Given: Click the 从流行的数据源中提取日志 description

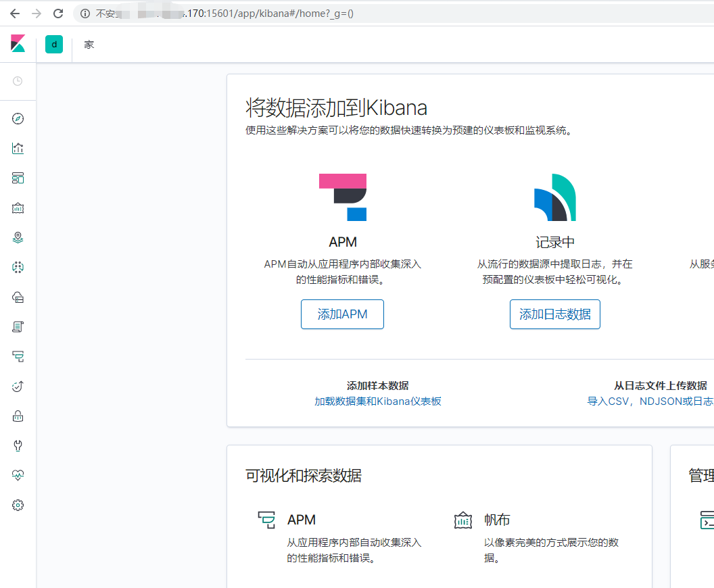Looking at the screenshot, I should point(554,272).
